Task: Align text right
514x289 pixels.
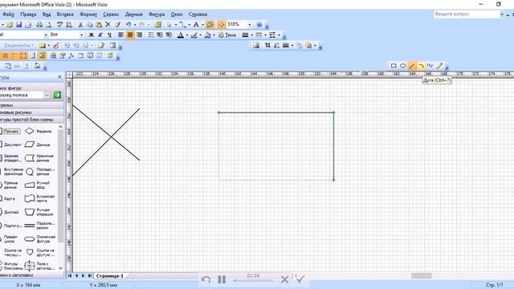Action: coord(139,35)
